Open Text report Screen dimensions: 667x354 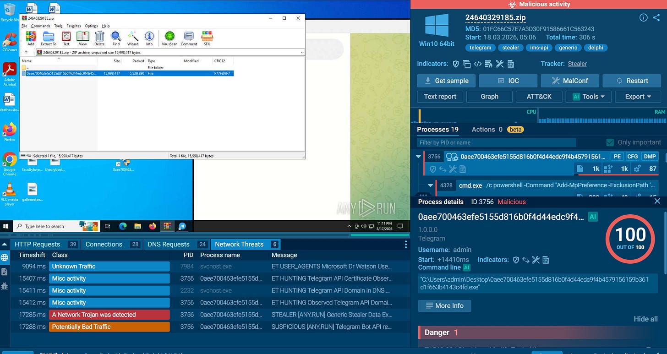click(440, 97)
